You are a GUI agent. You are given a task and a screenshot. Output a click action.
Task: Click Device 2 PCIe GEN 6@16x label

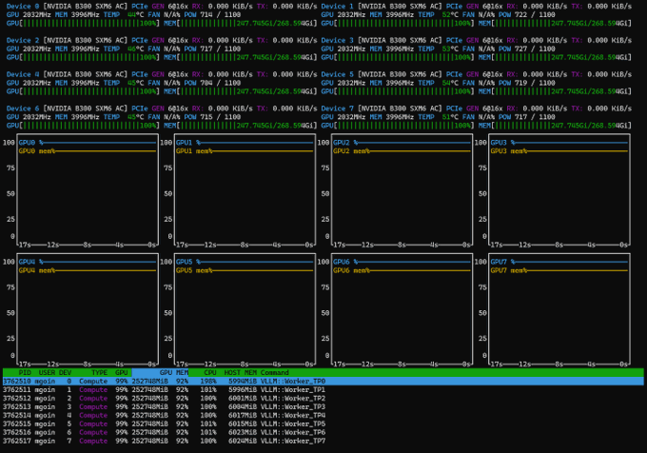coord(160,40)
